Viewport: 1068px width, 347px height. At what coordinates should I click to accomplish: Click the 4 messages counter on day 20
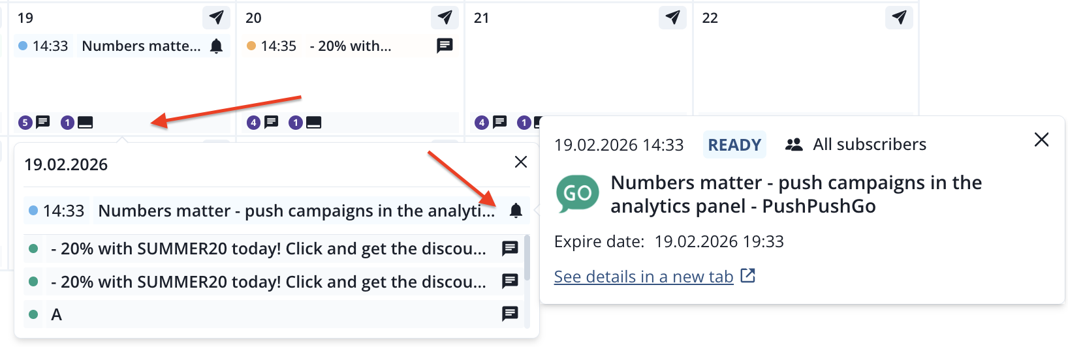click(263, 122)
